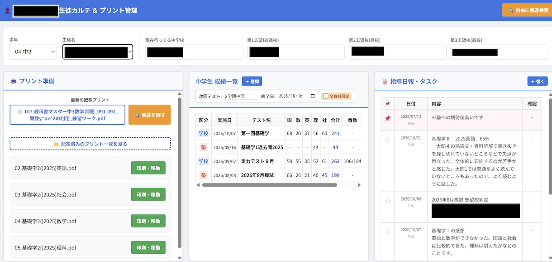Unpin the 2026/07/13 note with the red pin
The width and height of the screenshot is (552, 262).
(387, 119)
